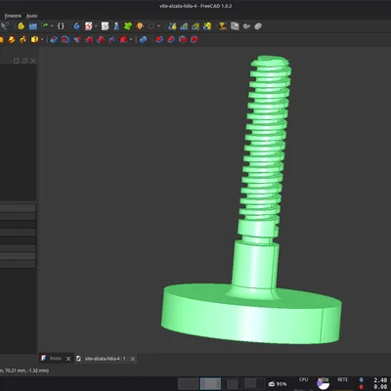Image resolution: width=391 pixels, height=391 pixels.
Task: Click the yellow Create Part icon
Action: (x=22, y=26)
